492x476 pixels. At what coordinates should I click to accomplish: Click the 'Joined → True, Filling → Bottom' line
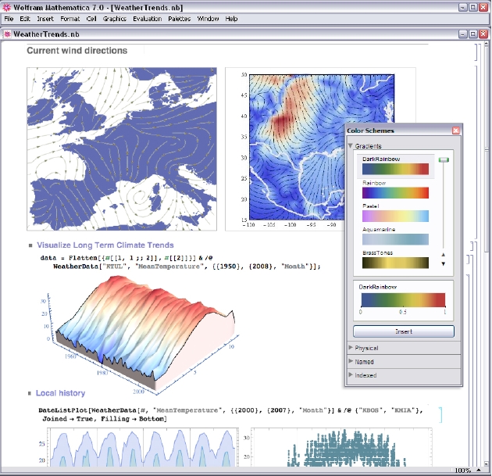pos(105,419)
